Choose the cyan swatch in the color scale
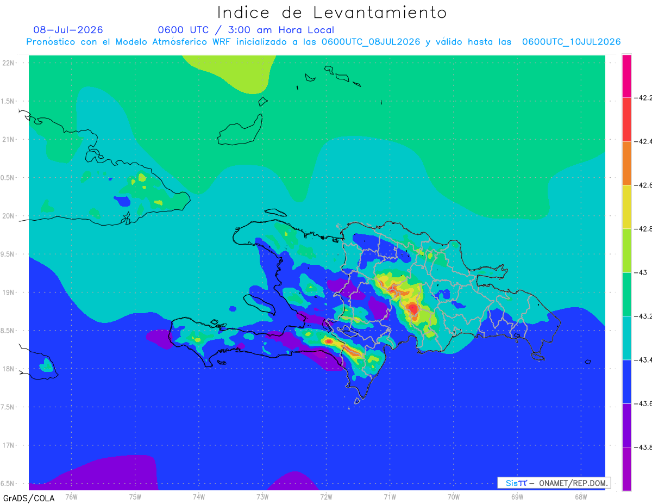Image resolution: width=652 pixels, height=504 pixels. [626, 338]
